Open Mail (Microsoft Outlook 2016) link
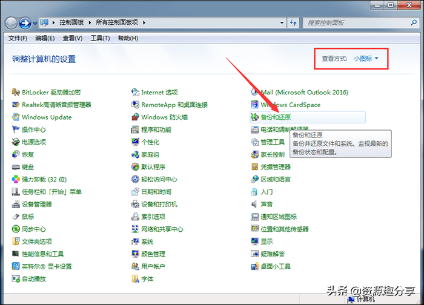 tap(305, 93)
